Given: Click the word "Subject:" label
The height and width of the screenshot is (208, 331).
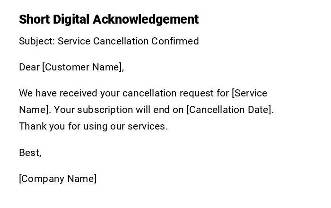Looking at the screenshot, I should point(37,41).
